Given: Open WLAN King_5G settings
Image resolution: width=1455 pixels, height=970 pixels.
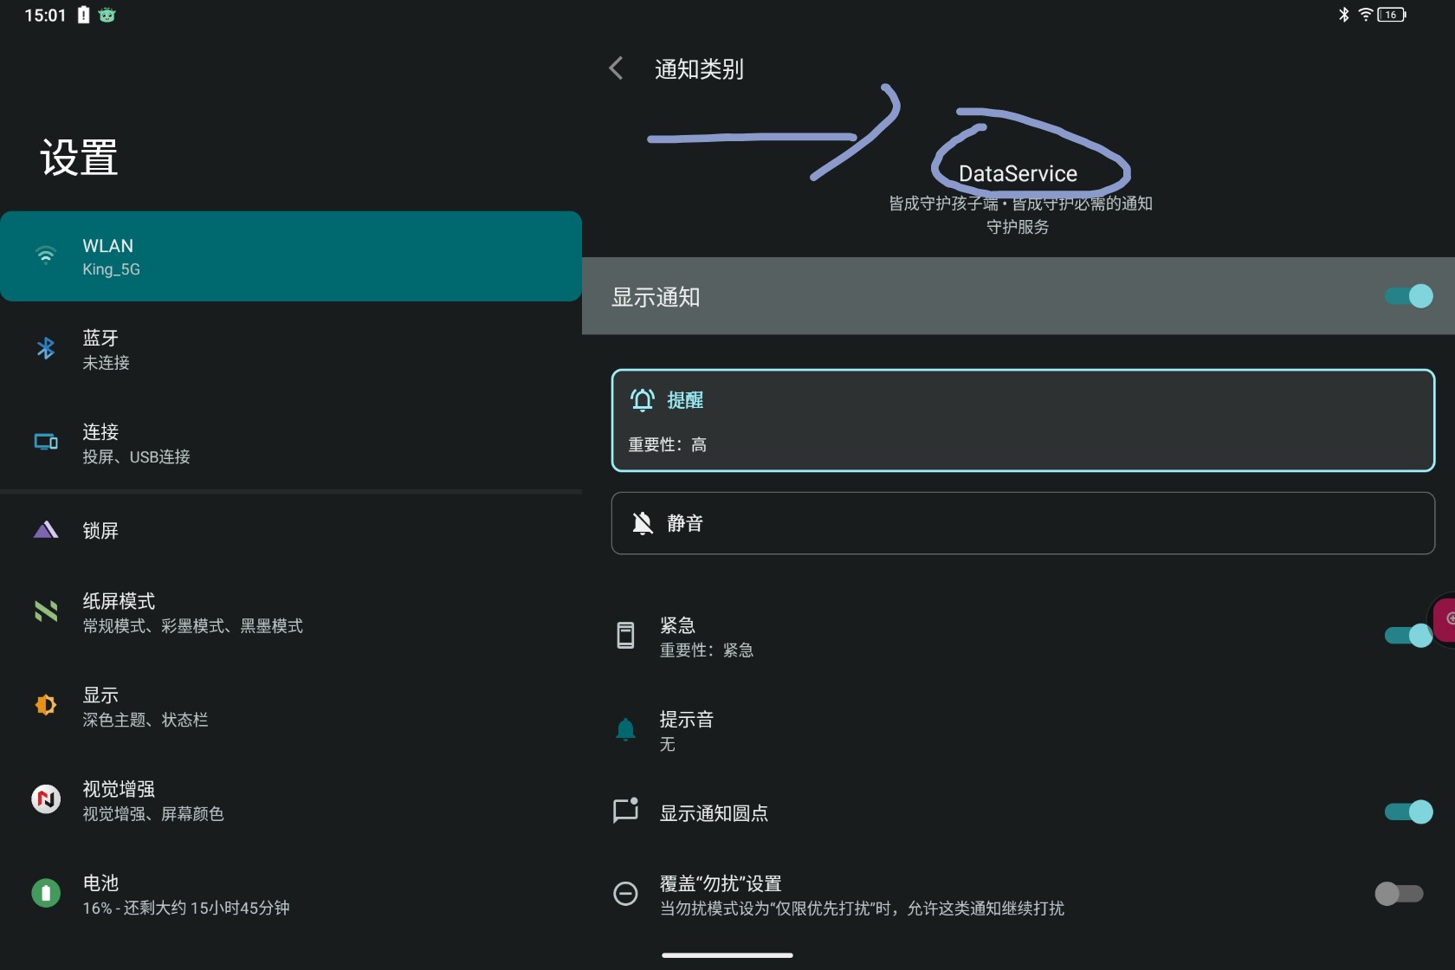Looking at the screenshot, I should (291, 256).
